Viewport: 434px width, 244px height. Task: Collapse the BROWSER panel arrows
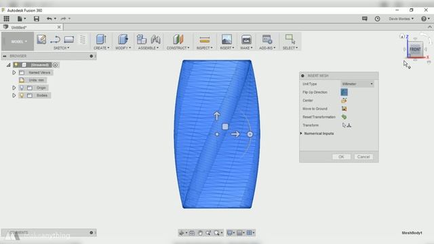pyautogui.click(x=5, y=56)
